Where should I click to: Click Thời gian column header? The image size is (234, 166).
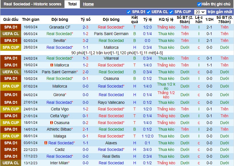(x=31, y=20)
